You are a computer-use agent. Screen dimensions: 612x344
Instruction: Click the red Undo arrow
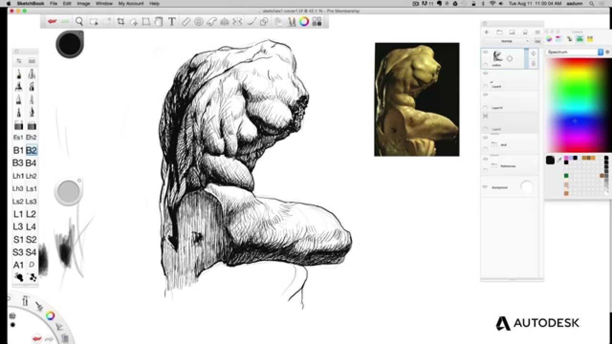coord(53,21)
